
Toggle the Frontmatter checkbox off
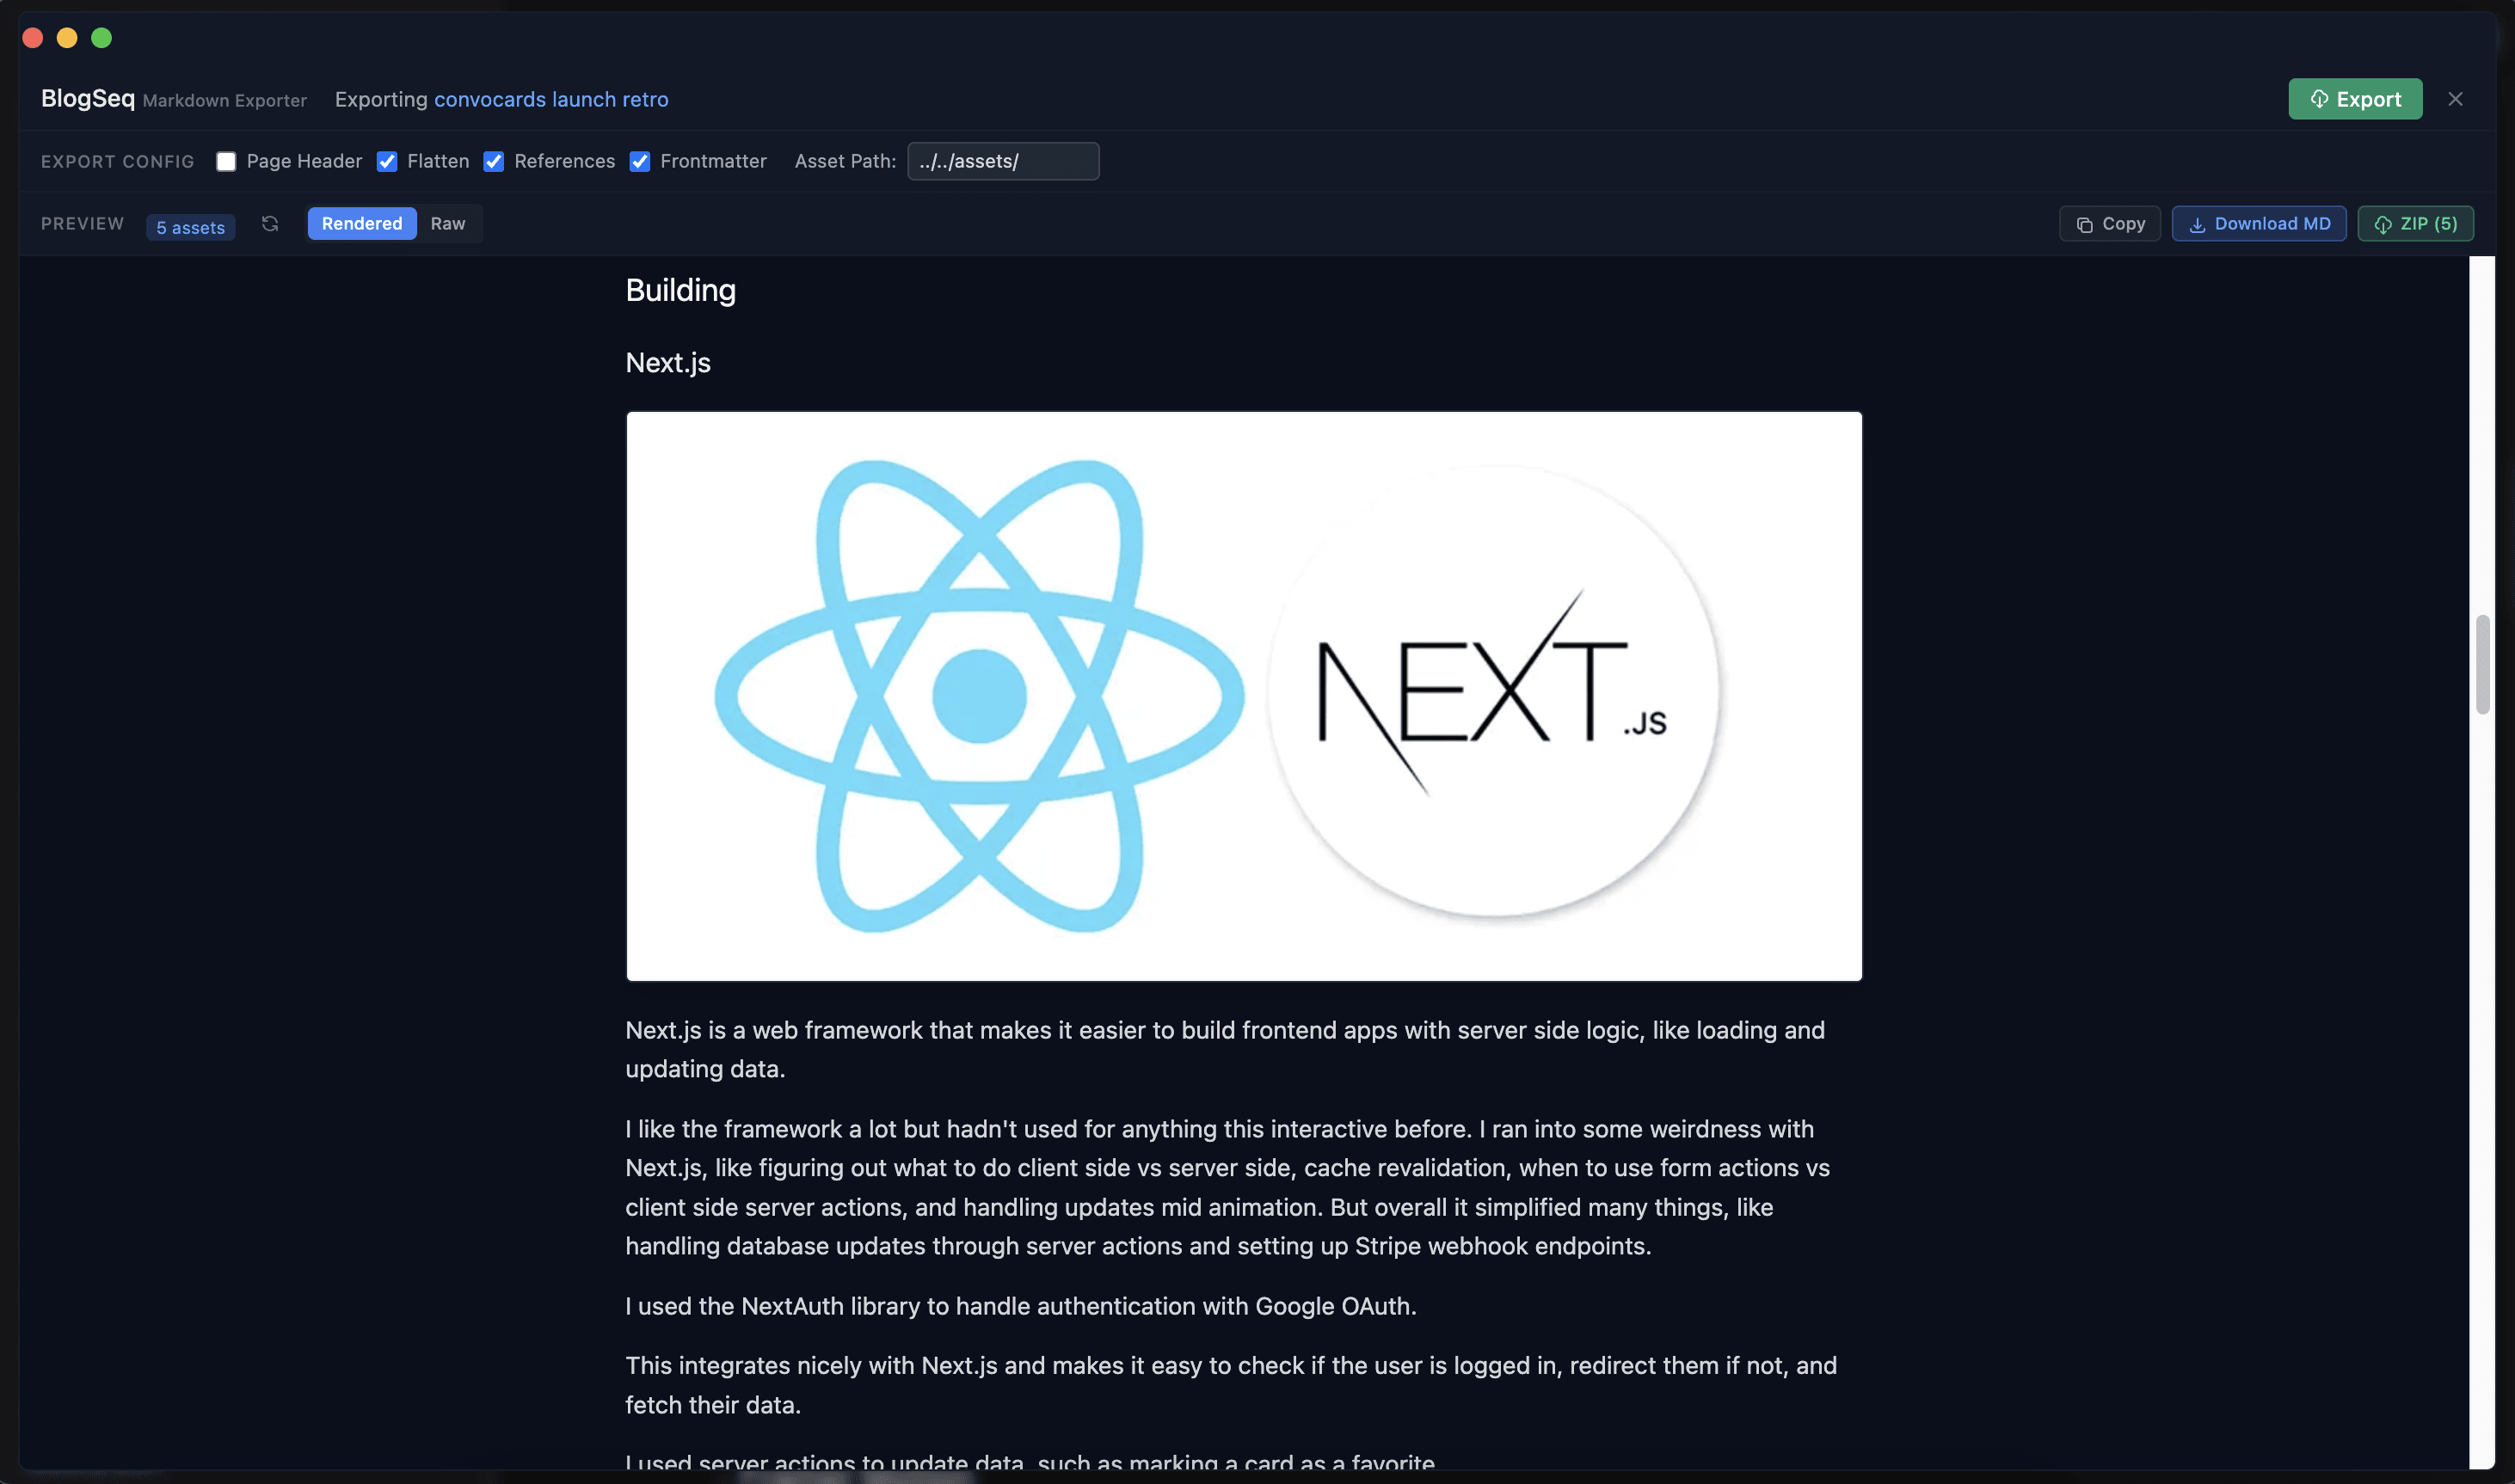[640, 161]
